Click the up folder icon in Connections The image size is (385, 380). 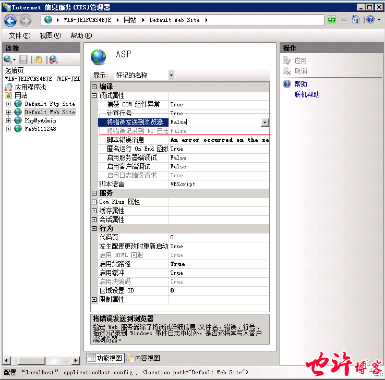(x=38, y=59)
